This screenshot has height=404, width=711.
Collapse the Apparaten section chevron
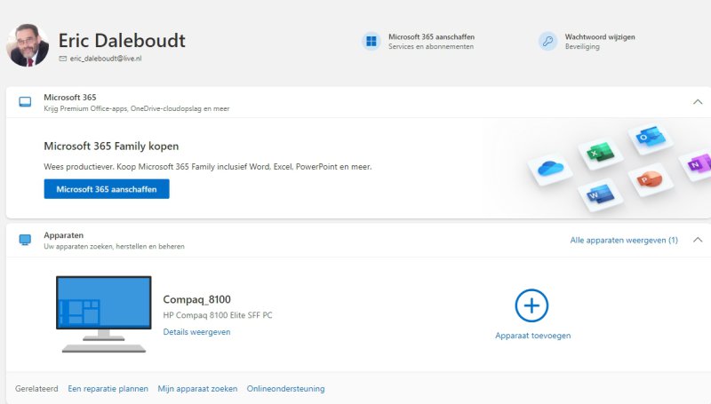698,240
